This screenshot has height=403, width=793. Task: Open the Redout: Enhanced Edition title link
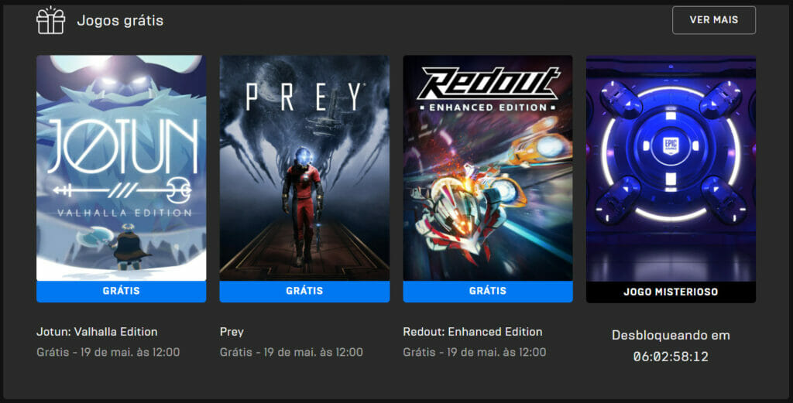pos(472,332)
